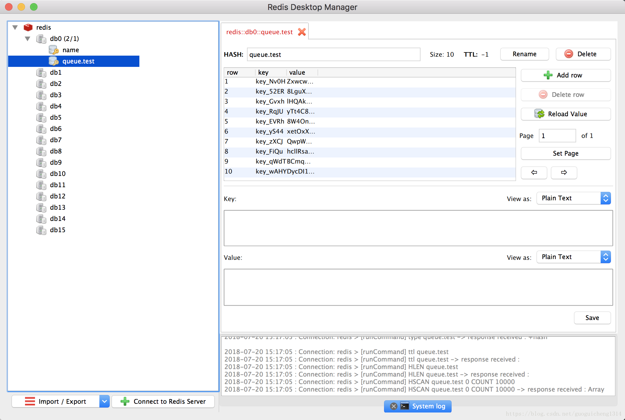Close the redis::db0::queue.test tab
Viewport: 625px width, 420px height.
coord(302,32)
